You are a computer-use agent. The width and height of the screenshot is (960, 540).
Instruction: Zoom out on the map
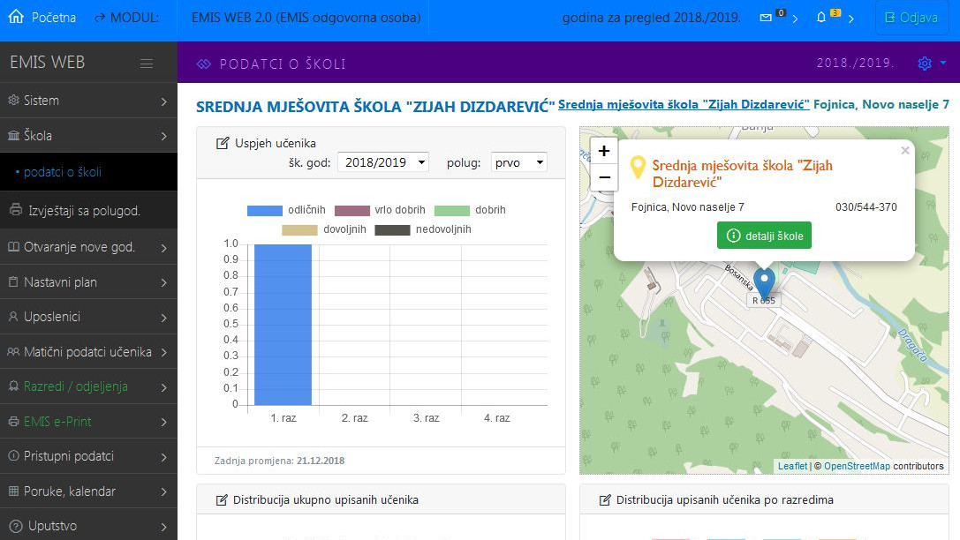(x=604, y=177)
